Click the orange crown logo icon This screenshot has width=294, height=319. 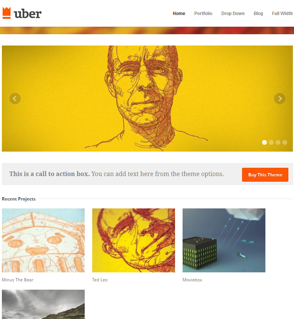click(x=6, y=13)
